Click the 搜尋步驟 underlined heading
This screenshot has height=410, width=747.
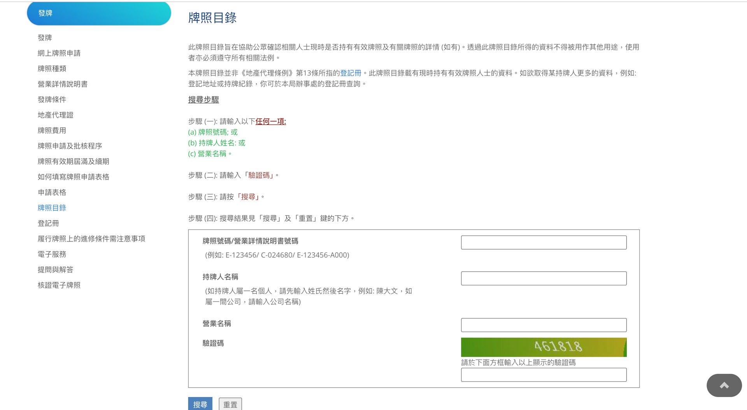(x=203, y=100)
